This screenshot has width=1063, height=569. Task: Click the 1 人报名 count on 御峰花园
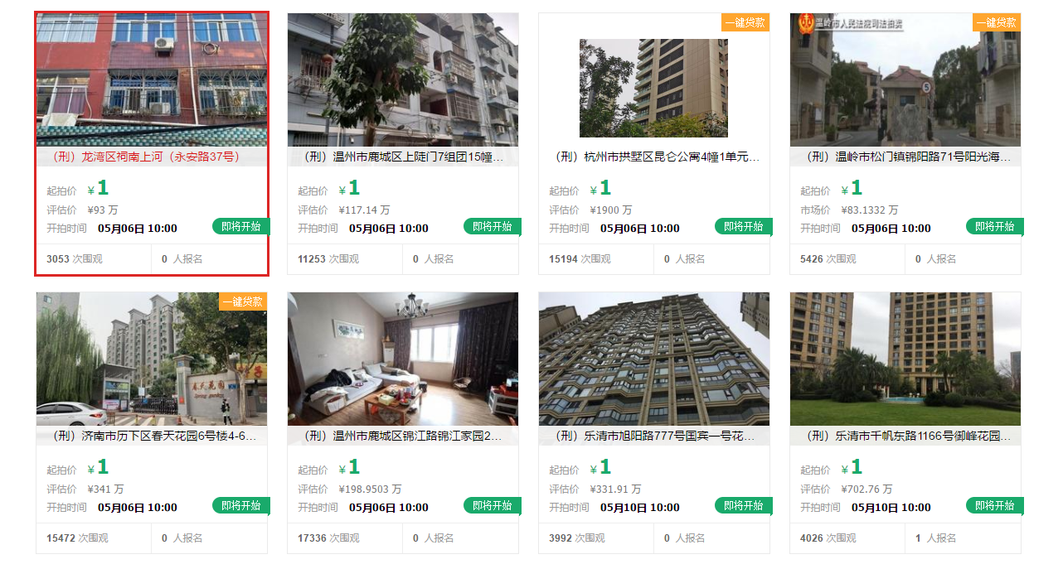click(935, 538)
